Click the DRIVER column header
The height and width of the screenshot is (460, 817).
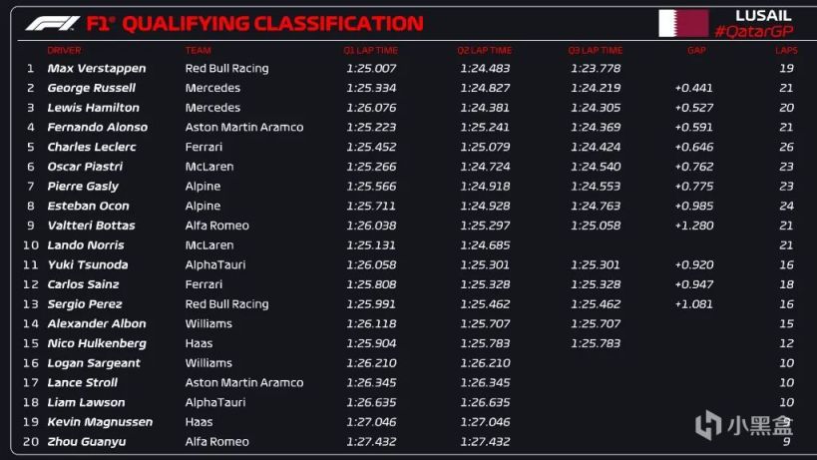(x=64, y=51)
